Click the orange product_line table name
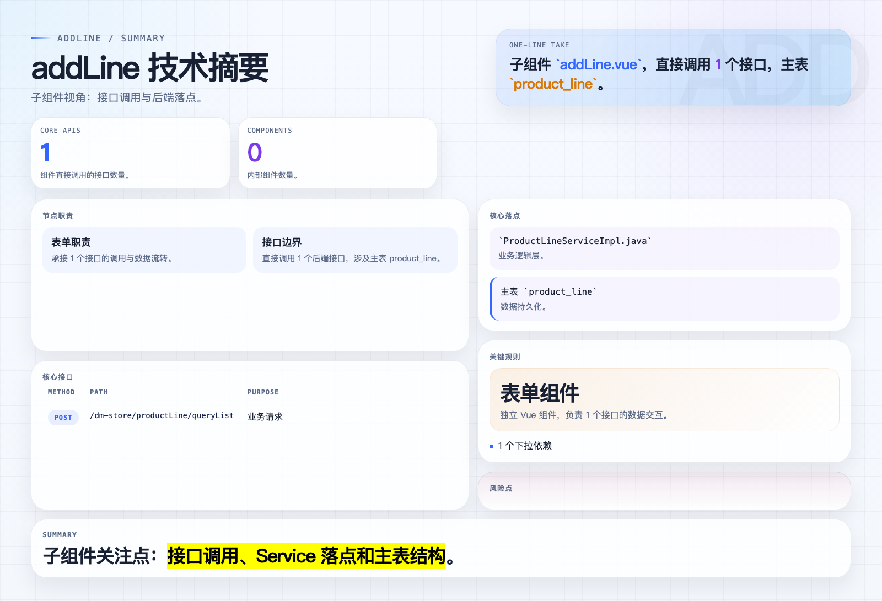 click(553, 84)
